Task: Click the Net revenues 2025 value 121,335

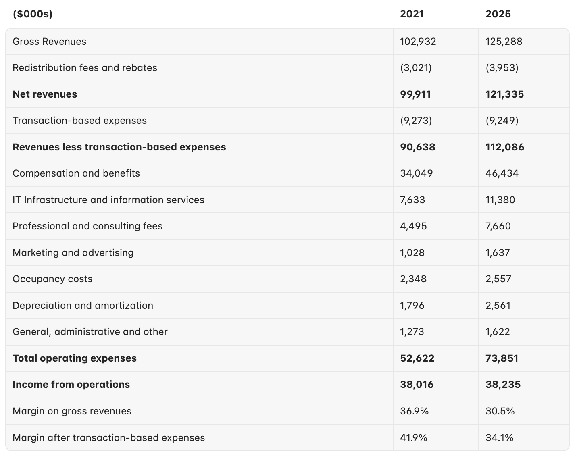Action: 504,94
